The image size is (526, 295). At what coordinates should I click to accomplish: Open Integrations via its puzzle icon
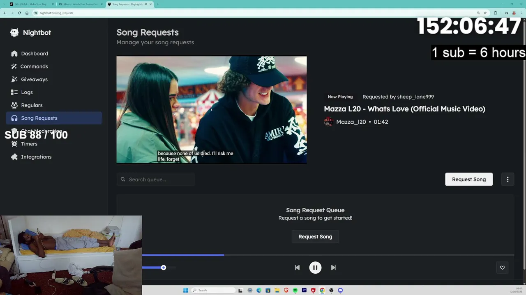(14, 157)
